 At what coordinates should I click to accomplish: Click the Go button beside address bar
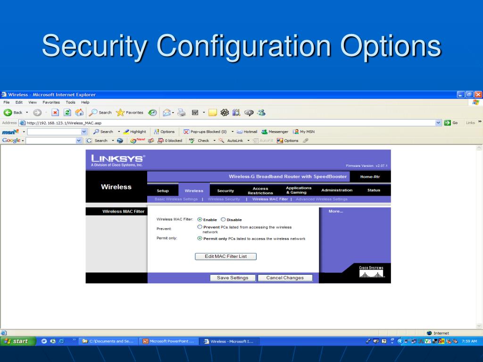pyautogui.click(x=451, y=123)
